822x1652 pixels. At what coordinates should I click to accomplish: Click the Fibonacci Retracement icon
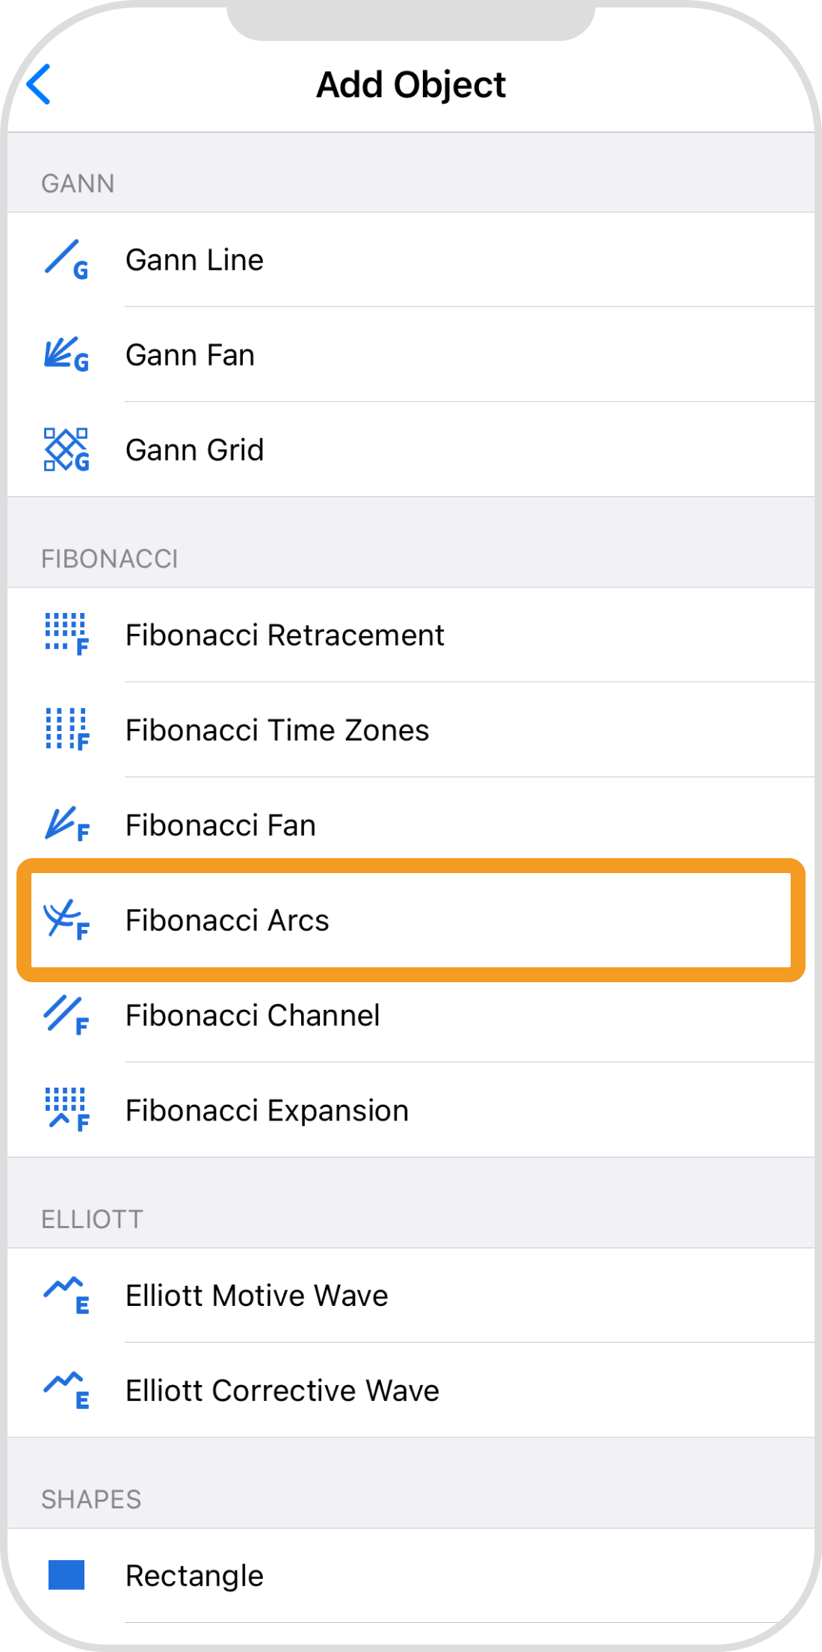66,634
